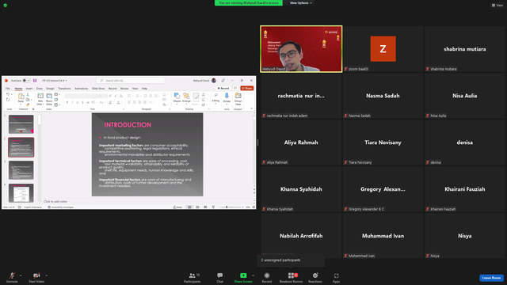Click the Slide Show status bar icon
Viewport: 507px width, 285px height.
click(213, 207)
